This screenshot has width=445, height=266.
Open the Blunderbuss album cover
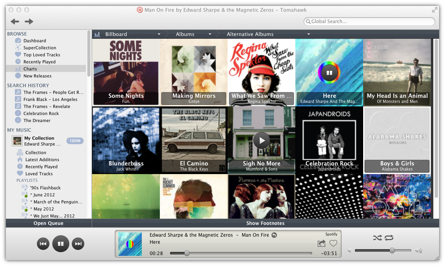[x=126, y=140]
